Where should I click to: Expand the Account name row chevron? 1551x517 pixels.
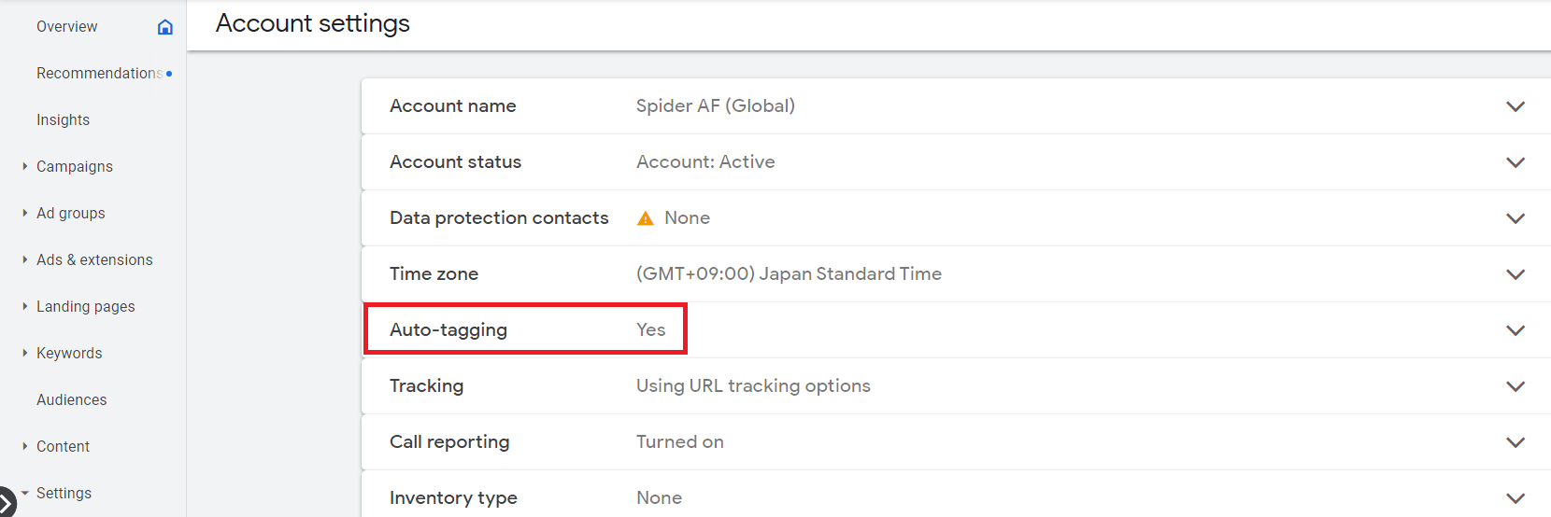click(x=1515, y=106)
